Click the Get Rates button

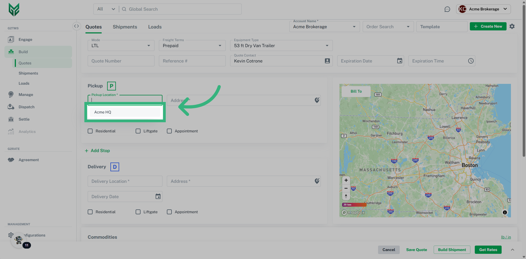488,250
